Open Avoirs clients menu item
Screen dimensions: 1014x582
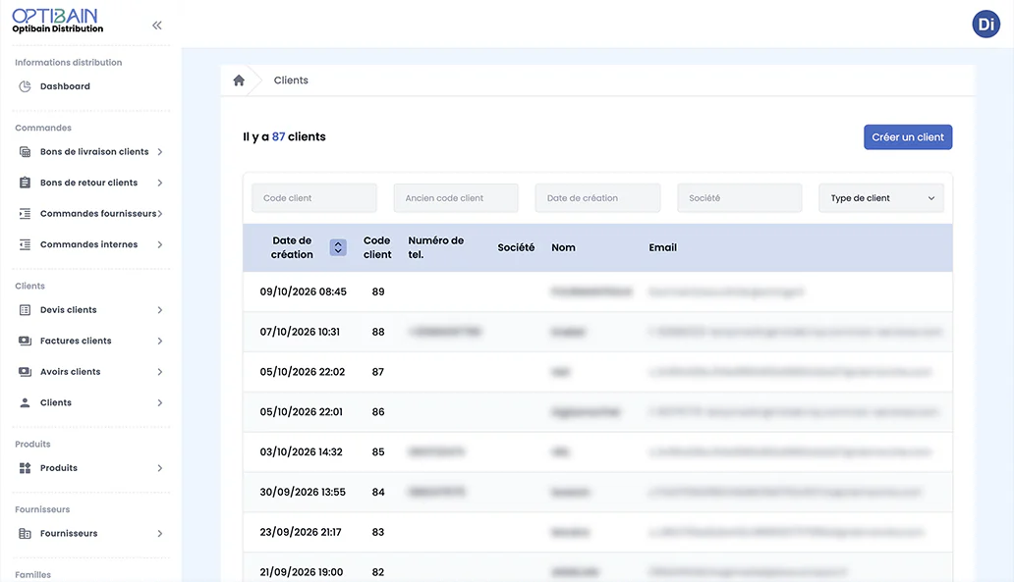tap(70, 372)
